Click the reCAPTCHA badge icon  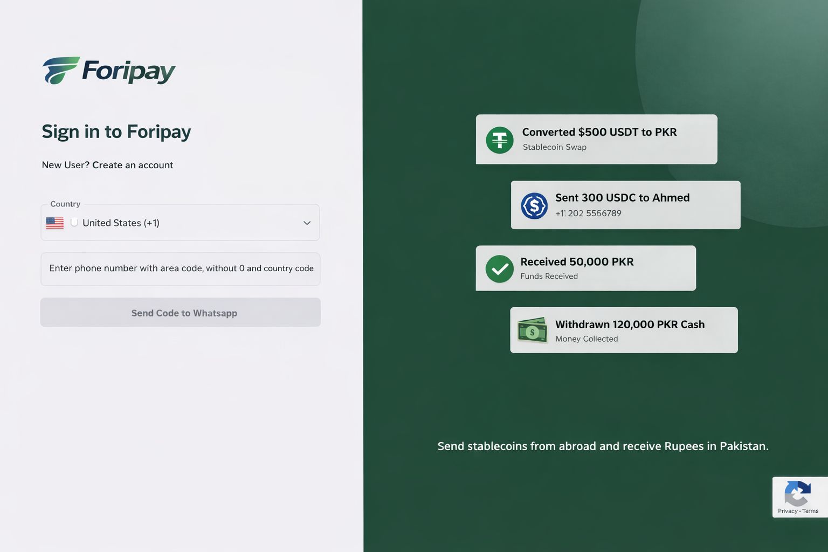click(x=797, y=493)
